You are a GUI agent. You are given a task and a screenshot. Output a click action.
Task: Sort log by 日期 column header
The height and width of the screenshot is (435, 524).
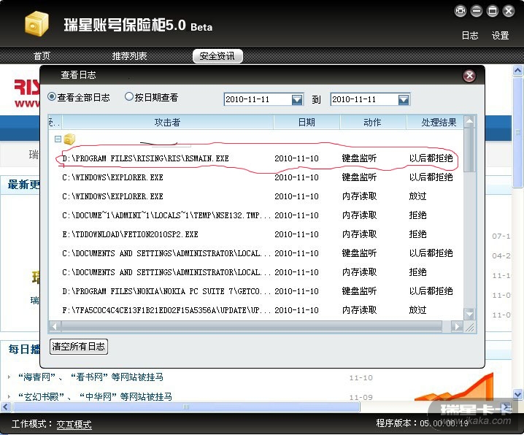pyautogui.click(x=307, y=123)
